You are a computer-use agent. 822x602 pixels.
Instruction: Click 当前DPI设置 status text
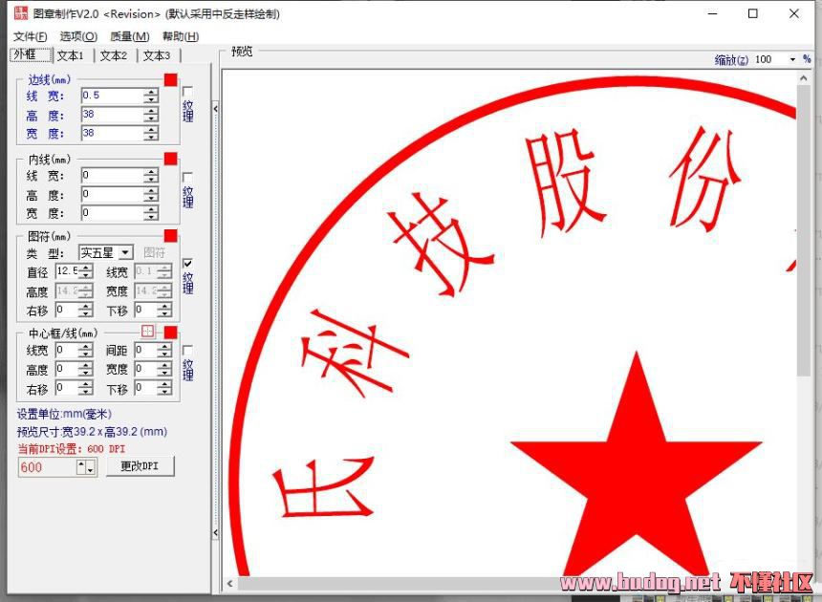[72, 449]
